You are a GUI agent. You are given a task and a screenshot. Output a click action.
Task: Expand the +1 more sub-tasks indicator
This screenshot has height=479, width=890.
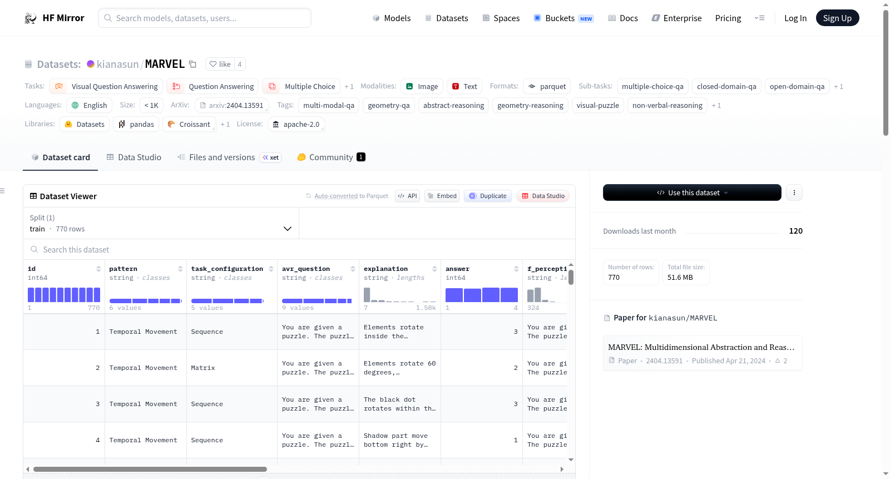[x=838, y=87]
